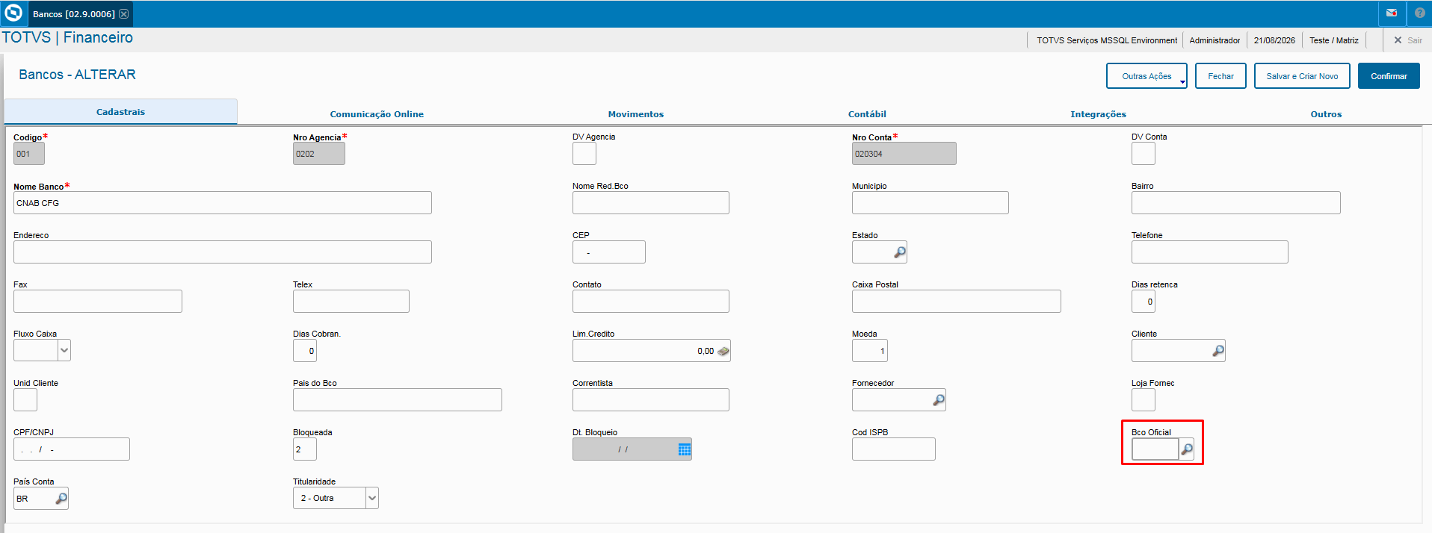Screen dimensions: 1432x533
Task: Click the Administrador user label
Action: [1215, 40]
